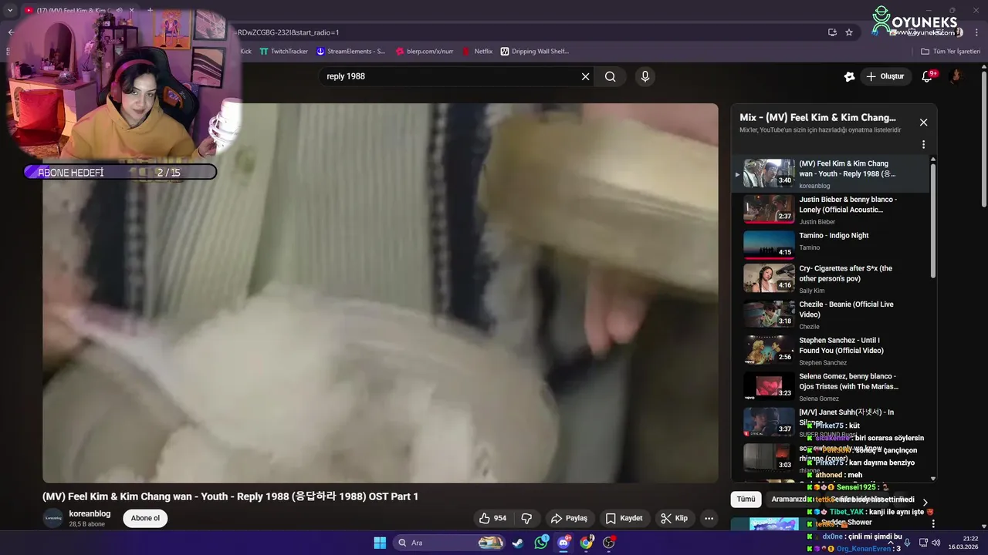Viewport: 988px width, 555px height.
Task: Click the Klip scissors button
Action: pos(674,518)
